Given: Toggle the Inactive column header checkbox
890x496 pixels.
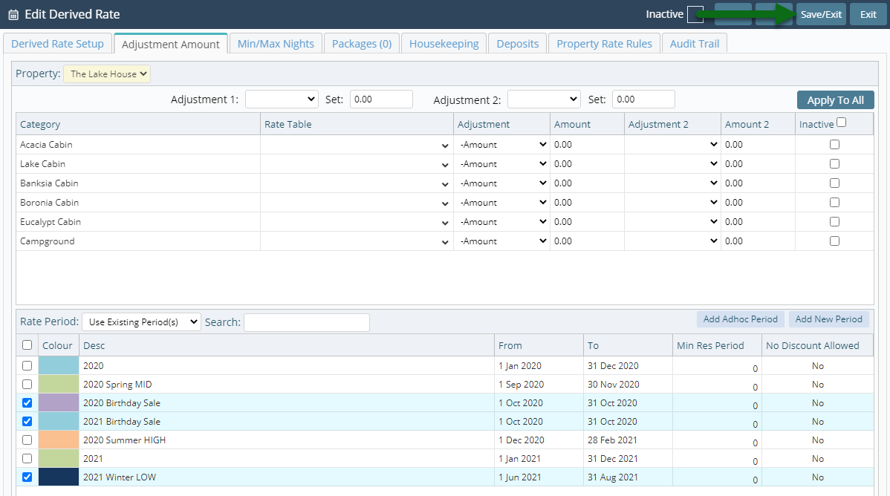Looking at the screenshot, I should [841, 123].
